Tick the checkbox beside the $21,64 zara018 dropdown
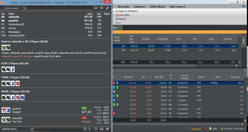Viewport: 248px width, 132px height. click(x=2, y=8)
